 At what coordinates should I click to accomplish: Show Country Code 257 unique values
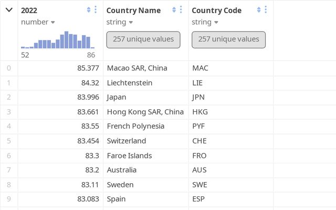click(229, 40)
